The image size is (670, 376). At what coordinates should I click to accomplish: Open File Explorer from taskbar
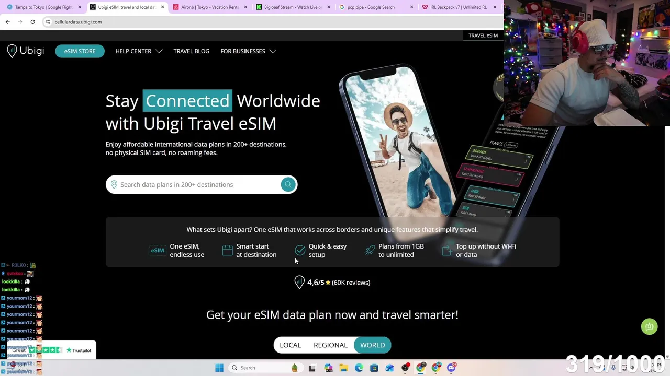coord(343,368)
